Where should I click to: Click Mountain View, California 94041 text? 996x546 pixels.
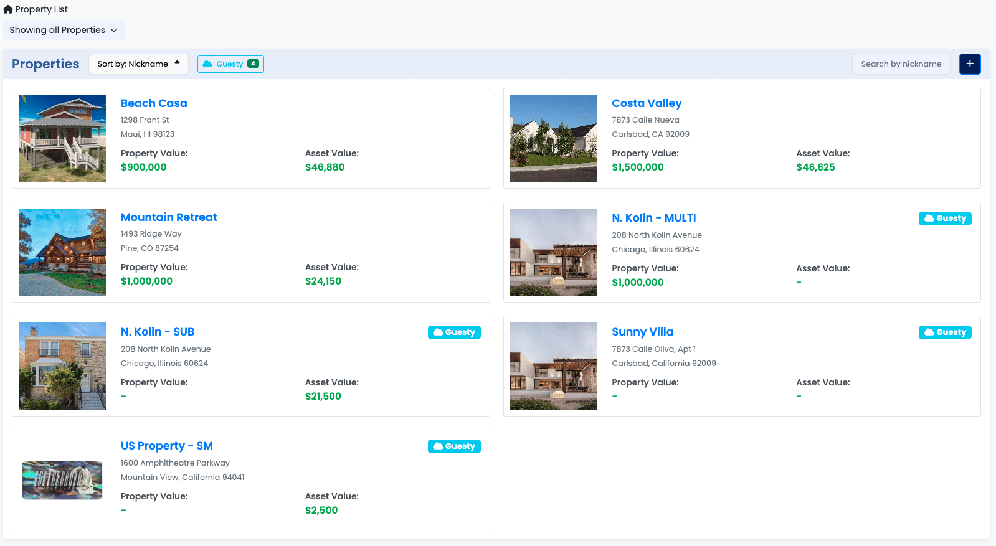183,477
